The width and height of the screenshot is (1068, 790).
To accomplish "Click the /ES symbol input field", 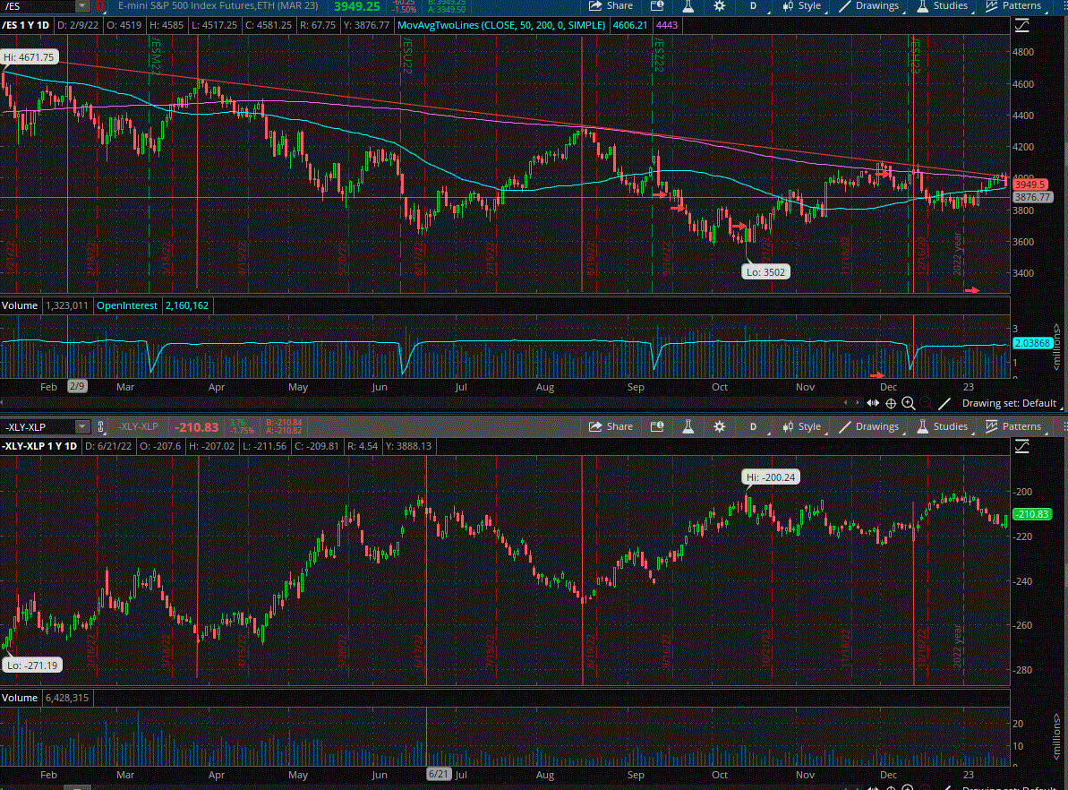I will [x=38, y=6].
